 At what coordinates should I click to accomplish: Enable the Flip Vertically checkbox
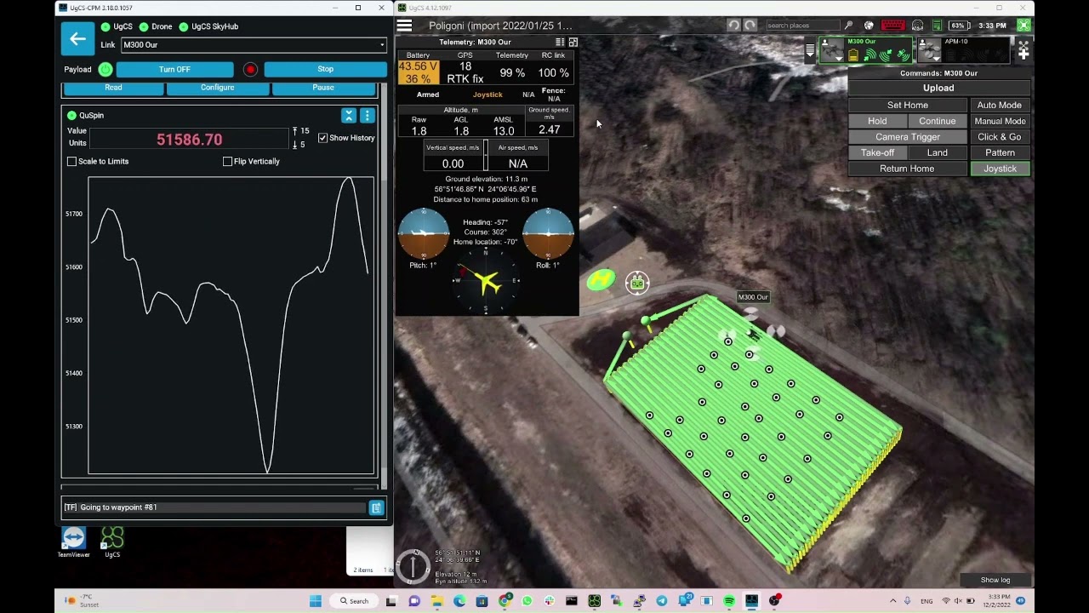227,162
